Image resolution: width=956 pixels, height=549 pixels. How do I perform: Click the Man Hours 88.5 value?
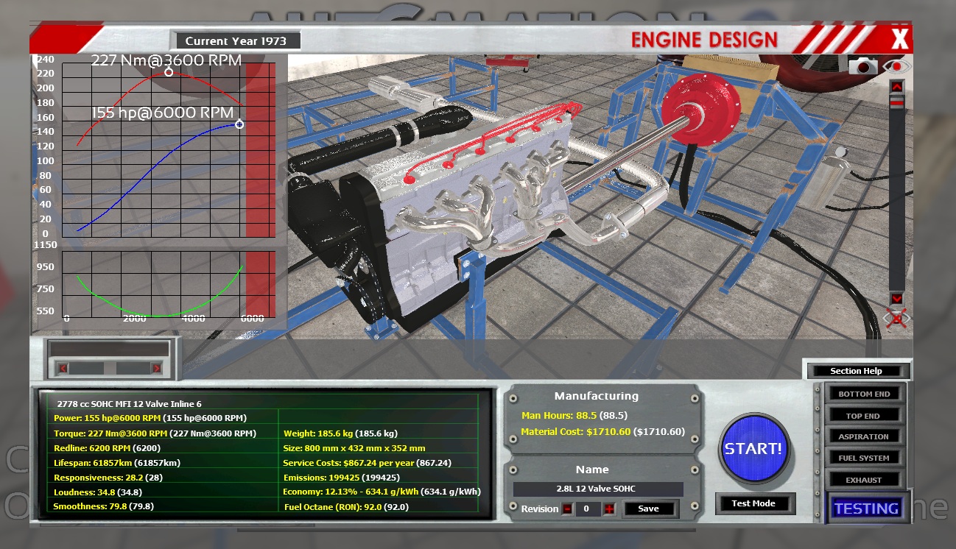(x=574, y=416)
